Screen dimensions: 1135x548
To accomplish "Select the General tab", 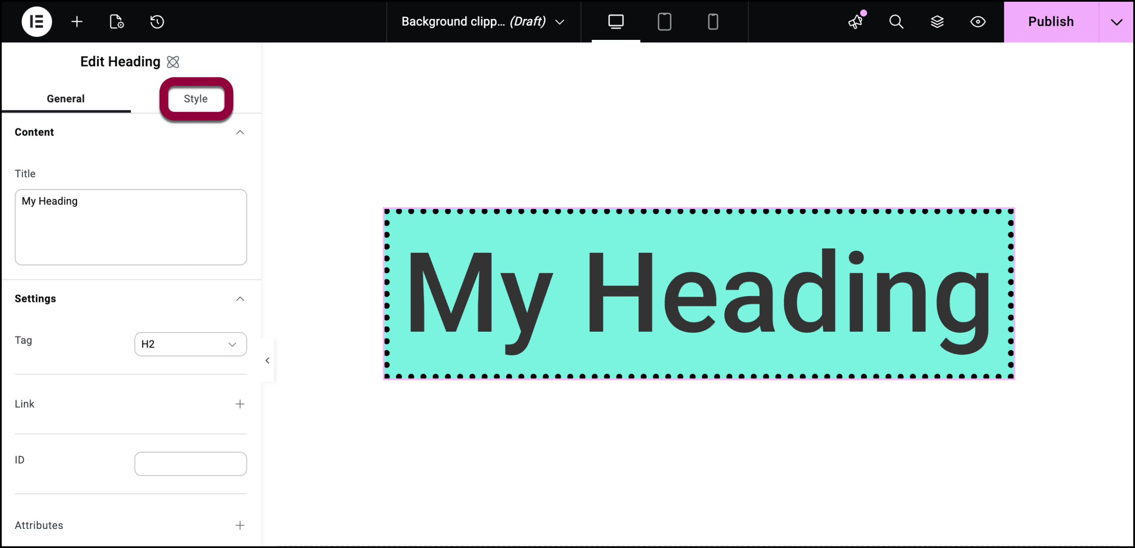I will click(66, 99).
